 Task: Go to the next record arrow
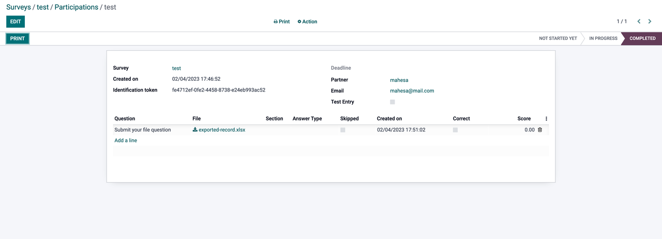[649, 22]
